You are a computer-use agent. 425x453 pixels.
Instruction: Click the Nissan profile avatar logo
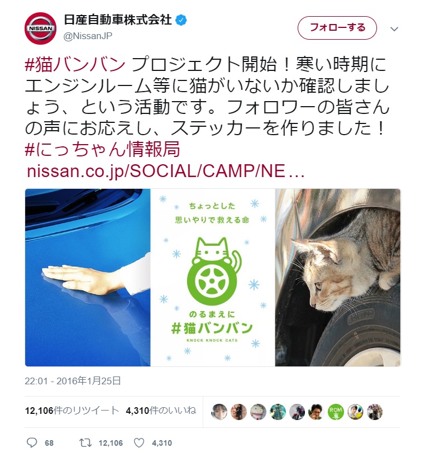40,28
